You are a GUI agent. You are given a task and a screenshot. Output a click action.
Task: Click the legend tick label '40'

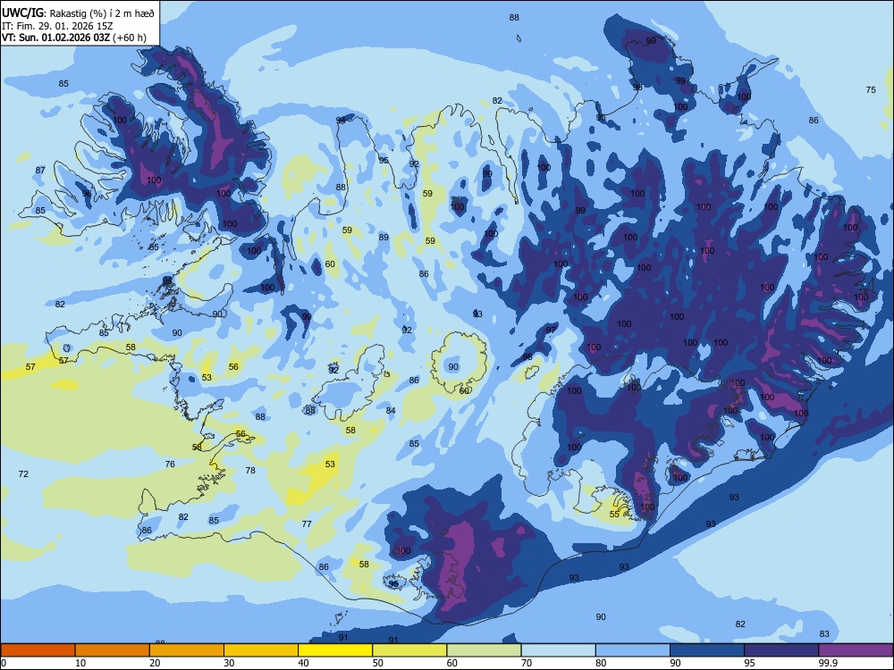click(x=304, y=663)
